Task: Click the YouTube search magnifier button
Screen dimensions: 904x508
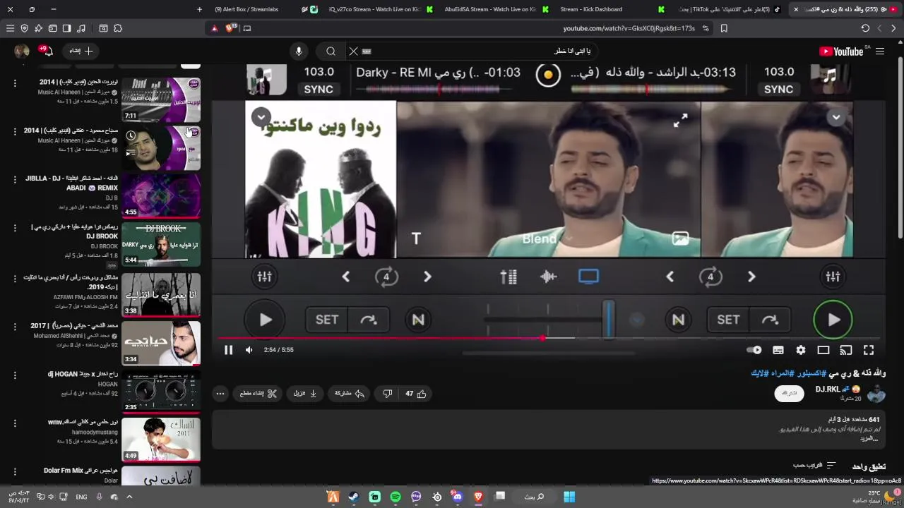Action: click(331, 51)
